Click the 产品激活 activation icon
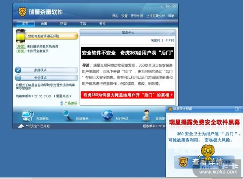 pyautogui.click(x=62, y=103)
